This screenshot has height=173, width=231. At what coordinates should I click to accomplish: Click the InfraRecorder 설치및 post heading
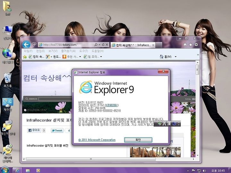(50, 120)
